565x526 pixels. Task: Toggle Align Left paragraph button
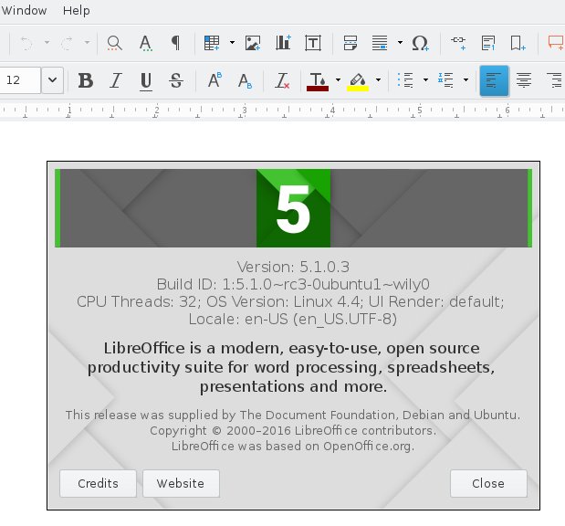tap(494, 80)
